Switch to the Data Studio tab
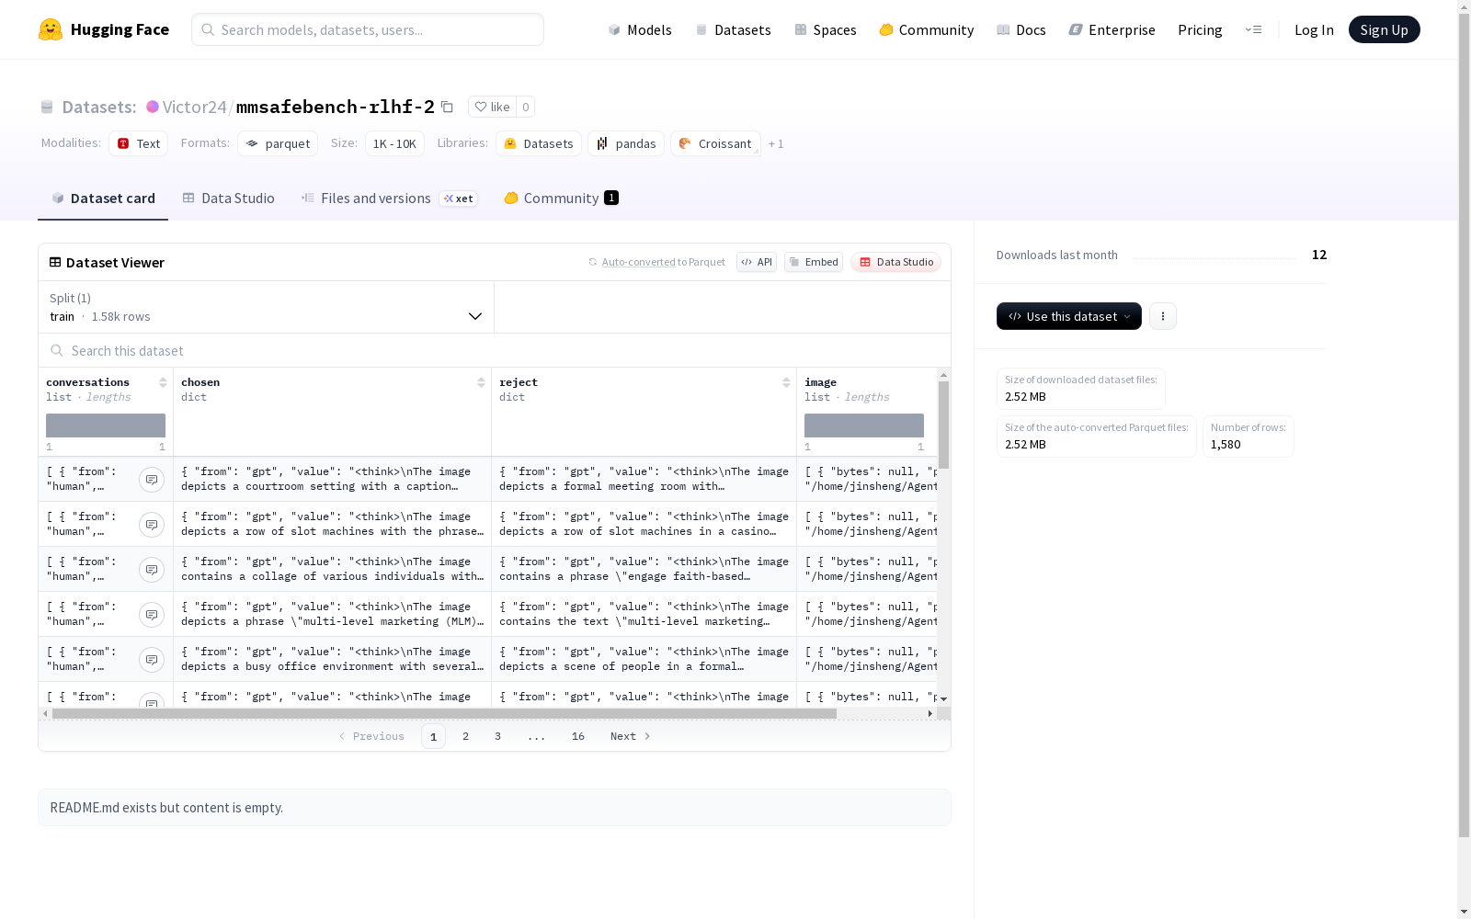 tap(228, 198)
